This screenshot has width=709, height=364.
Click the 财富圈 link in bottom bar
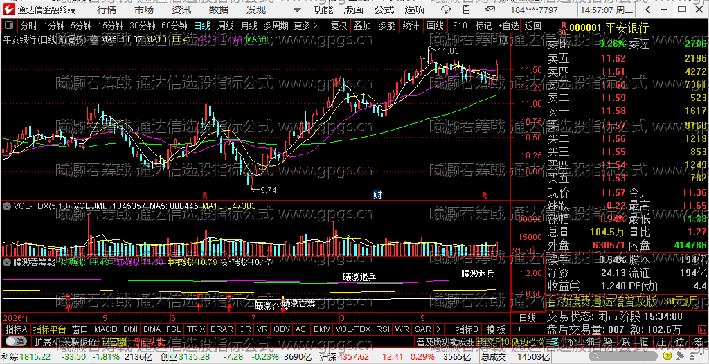[114, 341]
